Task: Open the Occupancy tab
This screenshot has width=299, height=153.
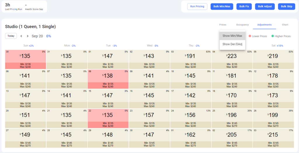Action: 242,25
